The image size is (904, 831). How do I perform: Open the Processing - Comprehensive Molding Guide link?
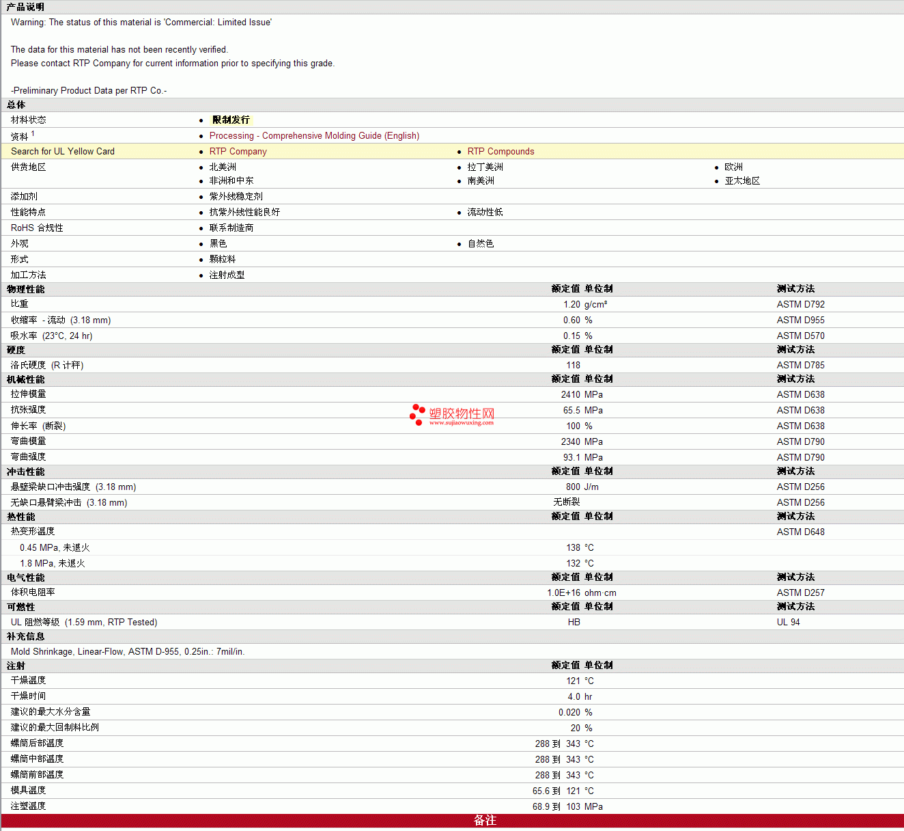(314, 136)
